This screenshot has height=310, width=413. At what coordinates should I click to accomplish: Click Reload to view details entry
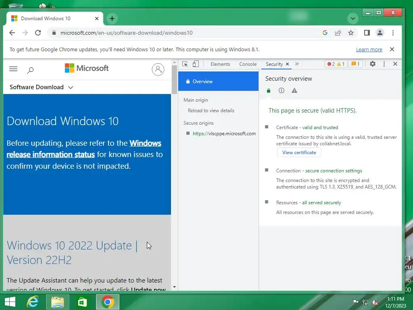211,111
